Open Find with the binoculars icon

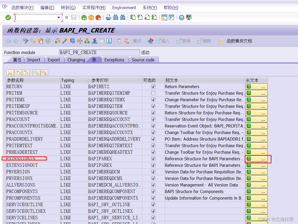pyautogui.click(x=116, y=17)
